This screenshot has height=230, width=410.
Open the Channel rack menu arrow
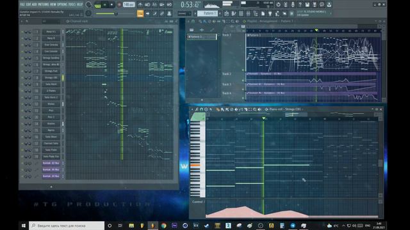tap(22, 21)
